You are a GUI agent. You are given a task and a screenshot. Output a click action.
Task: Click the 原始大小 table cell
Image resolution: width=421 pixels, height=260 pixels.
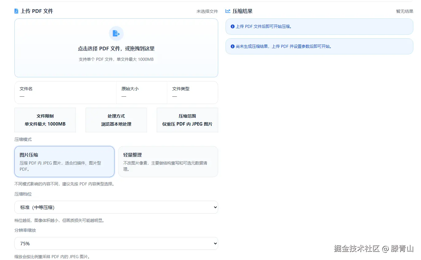142,92
